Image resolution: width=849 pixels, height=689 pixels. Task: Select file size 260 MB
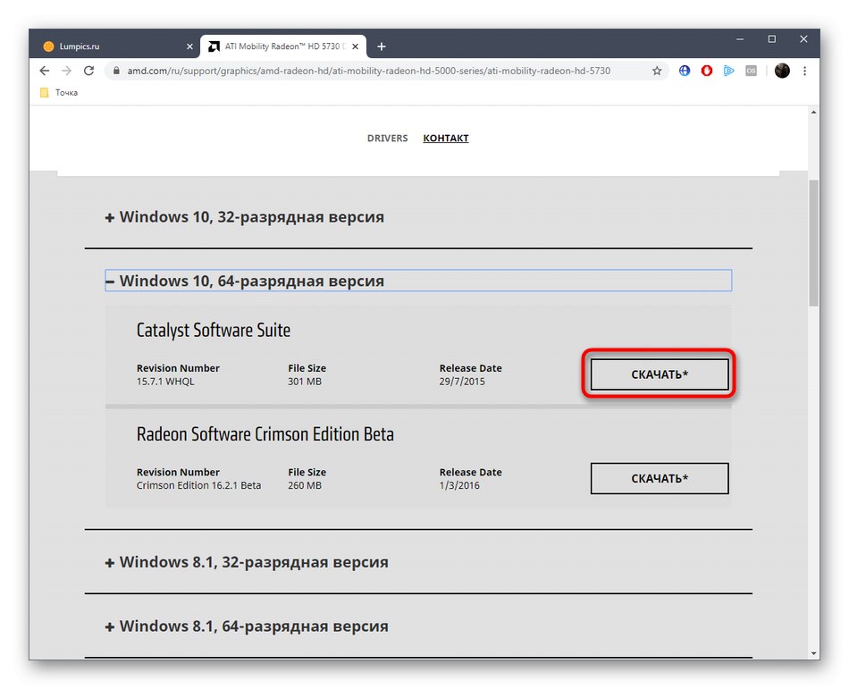304,485
